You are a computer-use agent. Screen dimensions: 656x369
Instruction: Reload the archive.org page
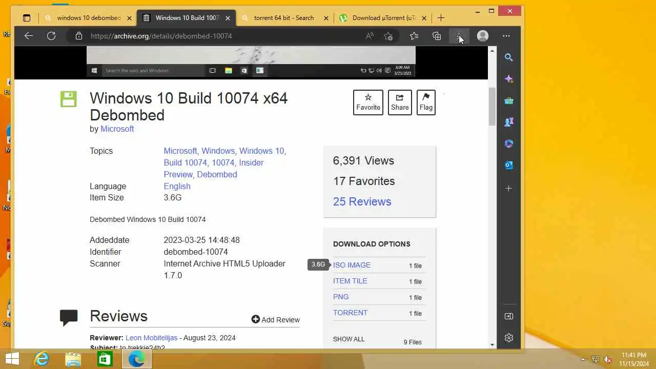coord(51,36)
